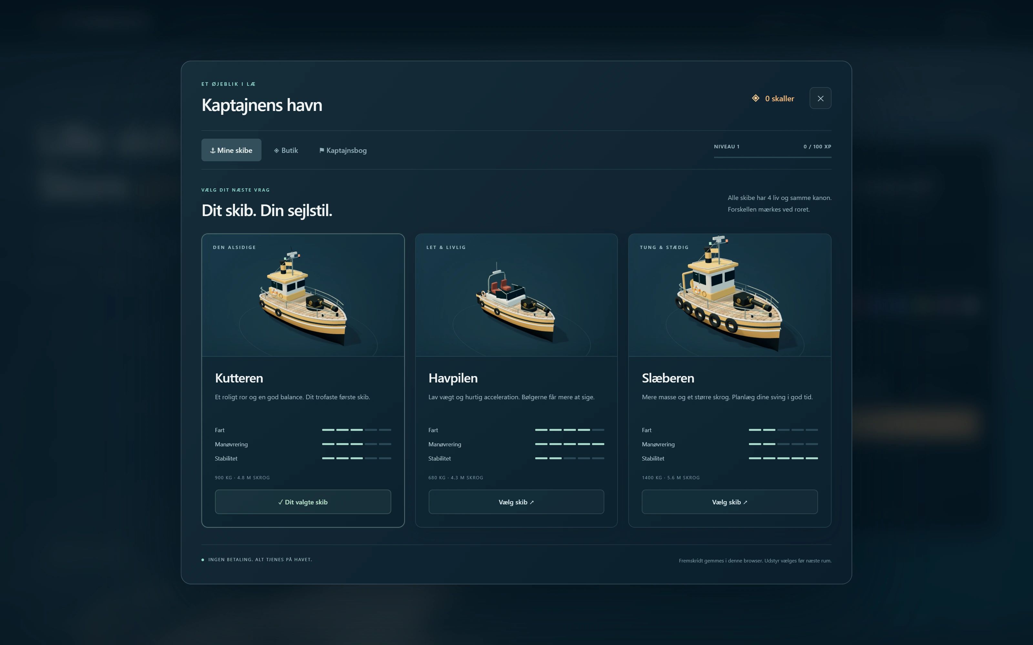Click the Havpilen Stabilitet label
Image resolution: width=1033 pixels, height=645 pixels.
[x=439, y=458]
